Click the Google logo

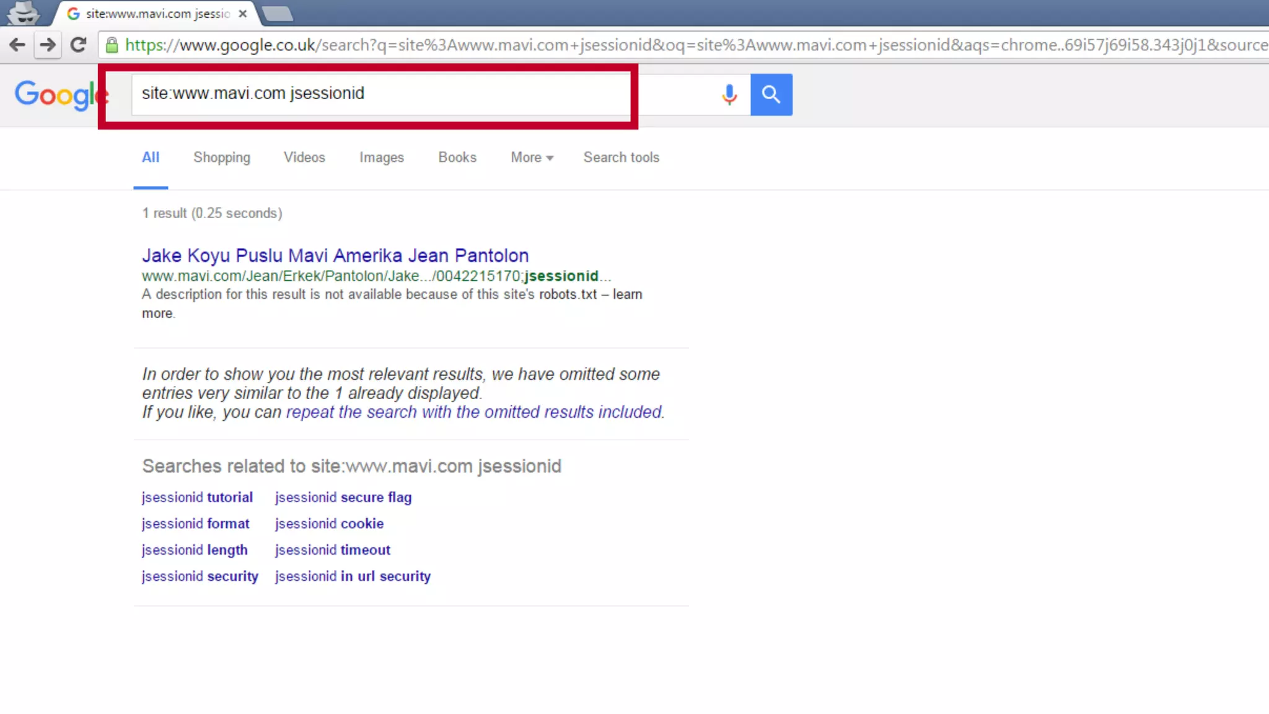click(x=57, y=95)
